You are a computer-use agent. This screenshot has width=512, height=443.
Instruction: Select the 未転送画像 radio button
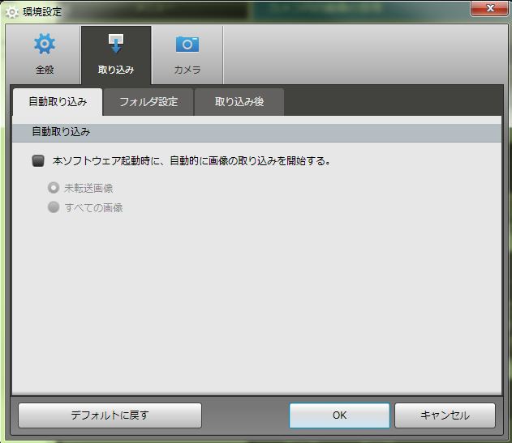tap(54, 188)
